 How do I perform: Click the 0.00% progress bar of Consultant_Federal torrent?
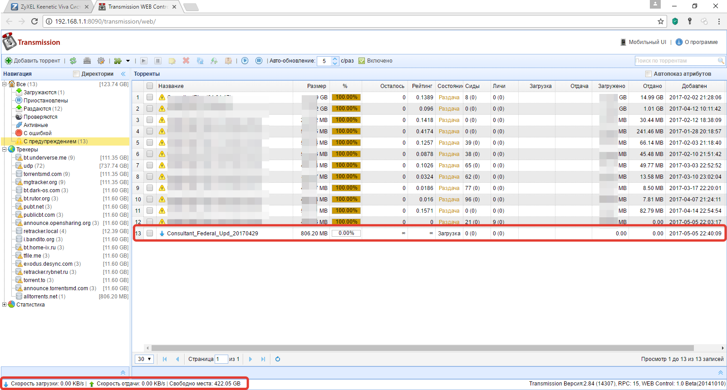(x=346, y=233)
